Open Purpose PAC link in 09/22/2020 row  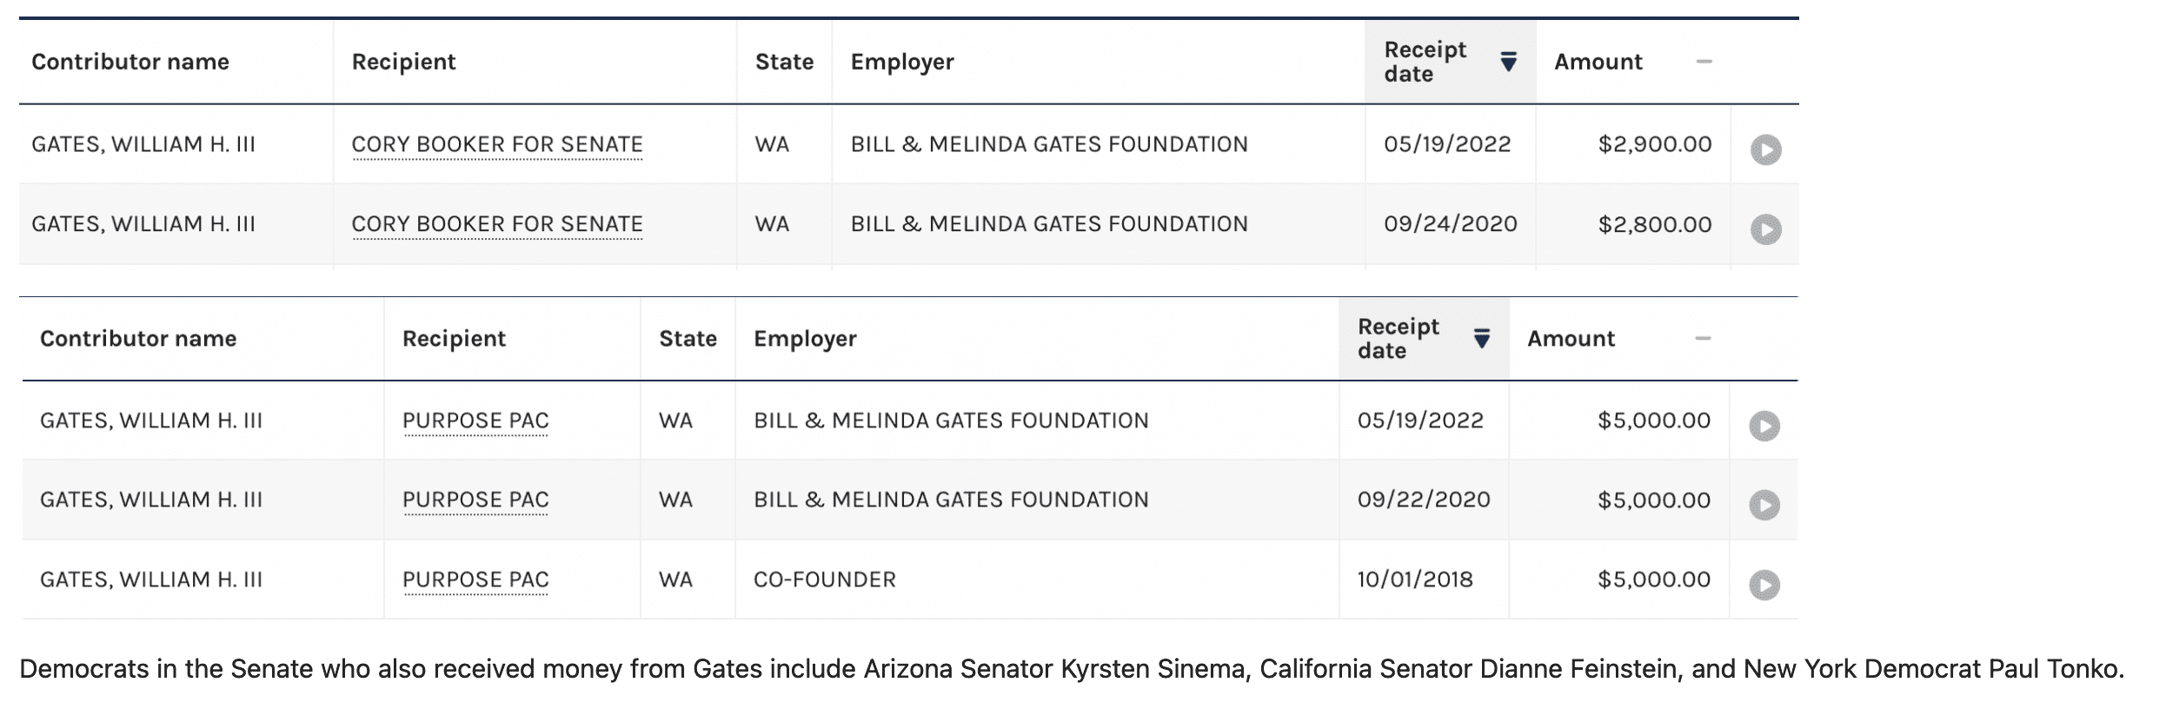pyautogui.click(x=475, y=500)
